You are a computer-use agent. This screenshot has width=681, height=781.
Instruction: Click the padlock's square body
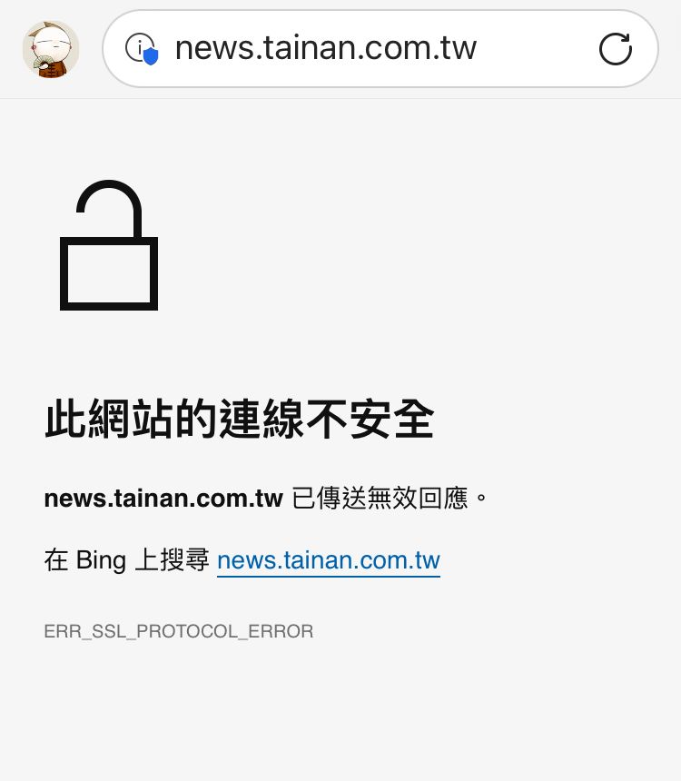(x=109, y=273)
